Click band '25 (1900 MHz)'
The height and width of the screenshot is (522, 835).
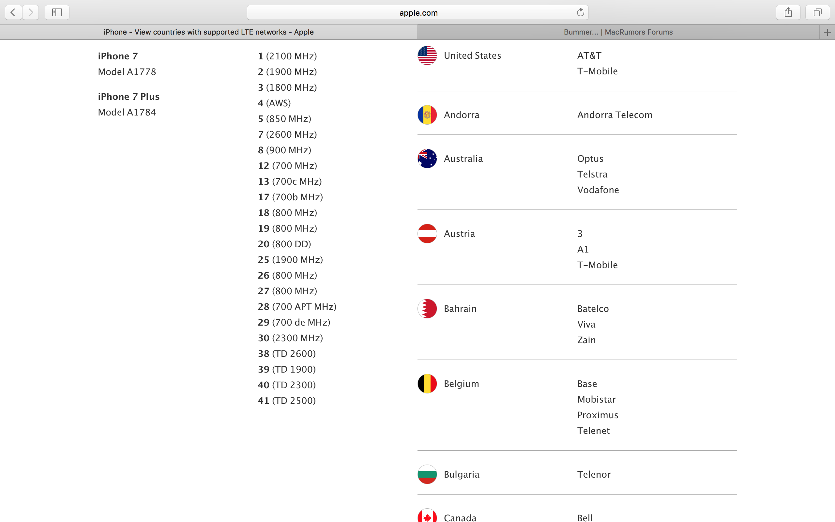click(x=291, y=260)
